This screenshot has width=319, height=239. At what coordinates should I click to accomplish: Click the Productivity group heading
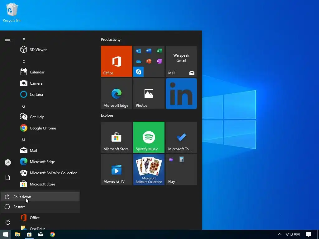point(111,40)
